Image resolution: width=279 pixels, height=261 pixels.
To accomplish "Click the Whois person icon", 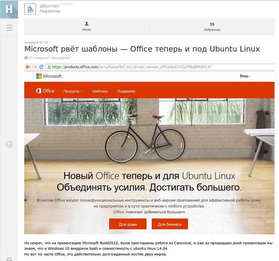I will point(86,24).
